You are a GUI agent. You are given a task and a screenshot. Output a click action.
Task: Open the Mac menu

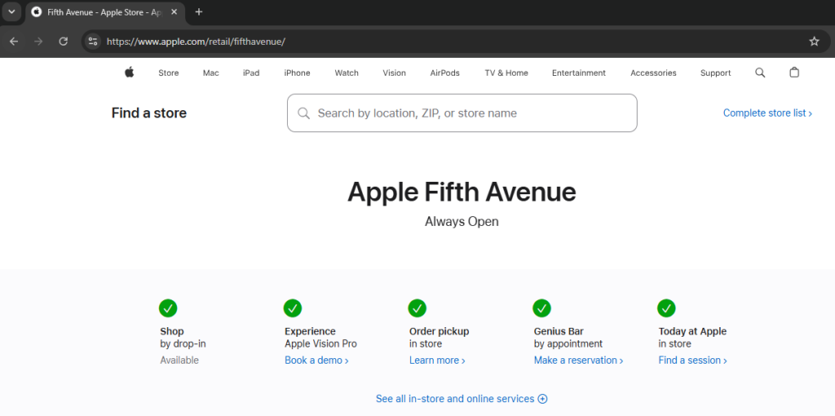(211, 73)
